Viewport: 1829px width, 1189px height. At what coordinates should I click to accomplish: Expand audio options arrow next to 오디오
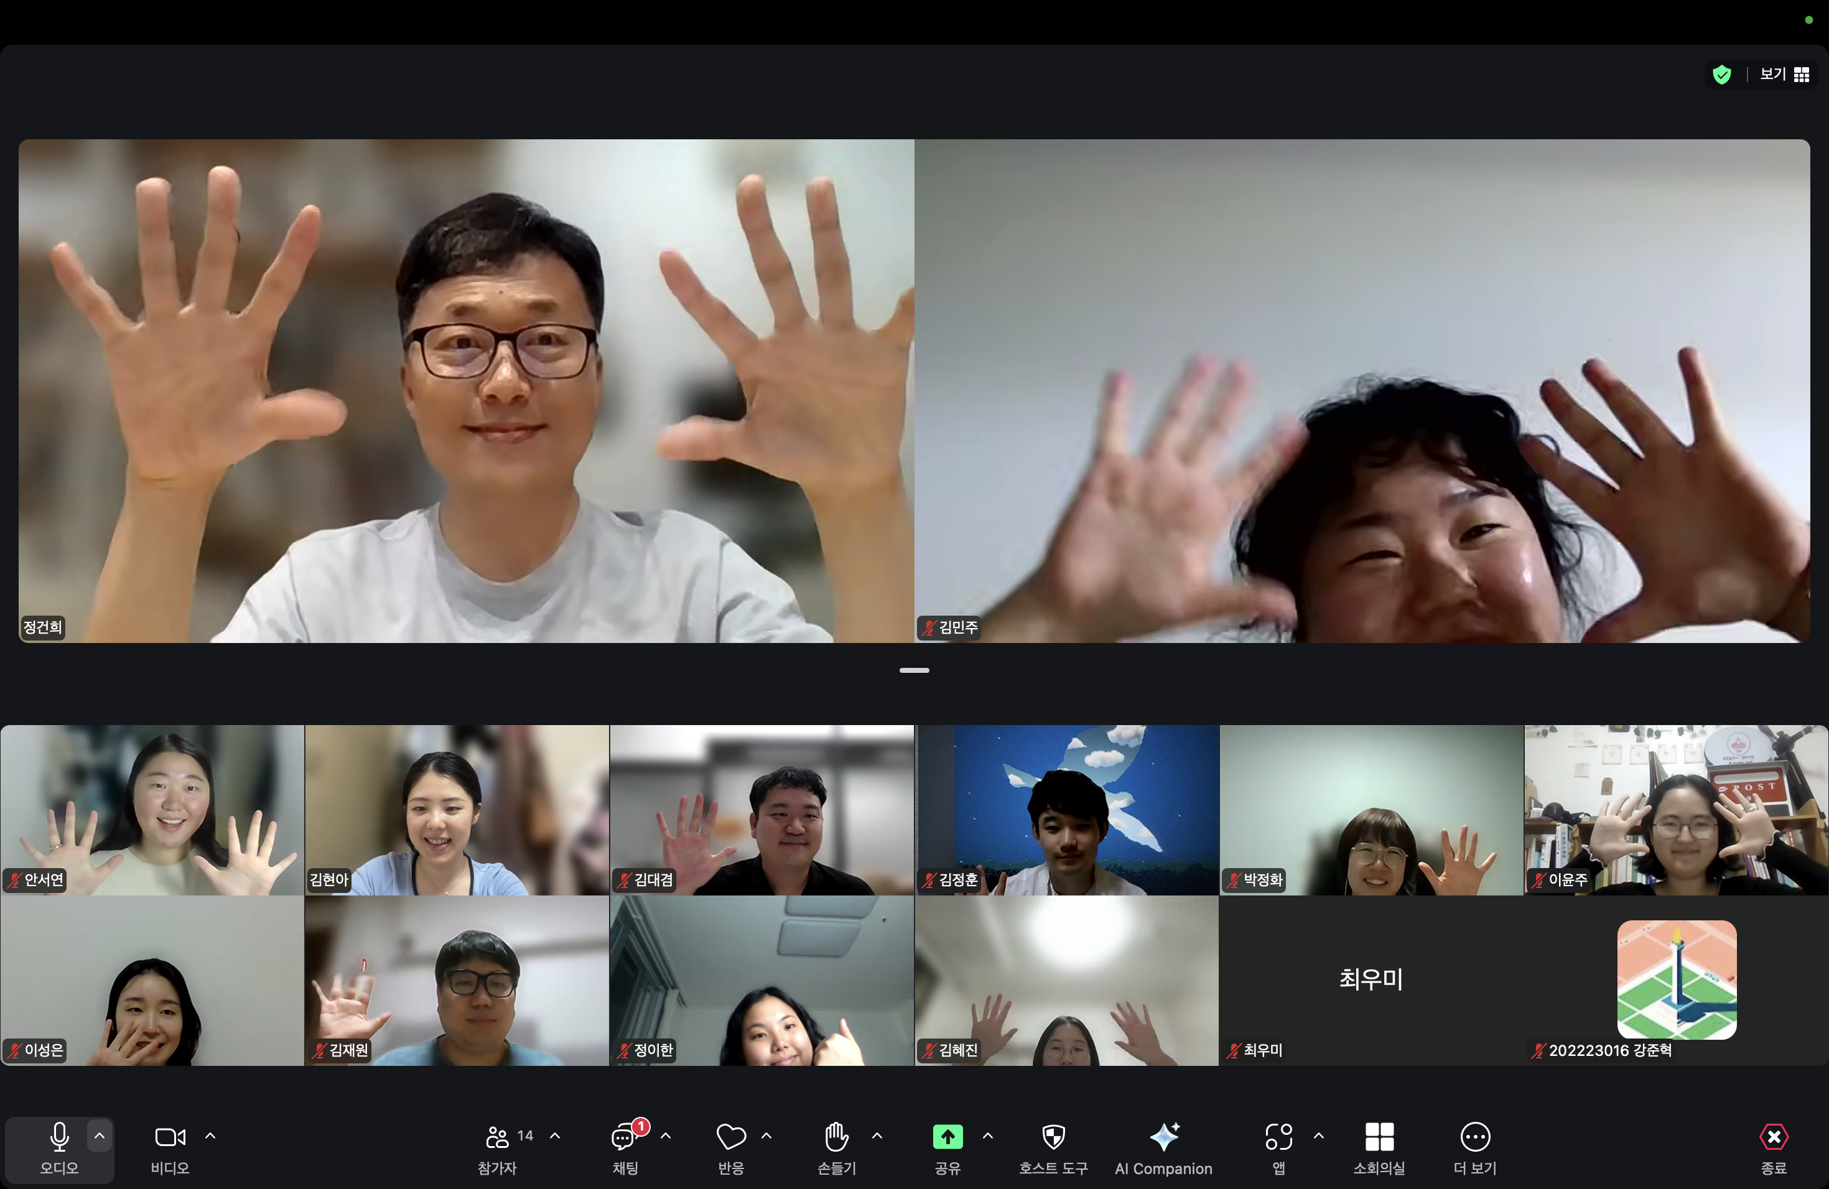coord(99,1136)
